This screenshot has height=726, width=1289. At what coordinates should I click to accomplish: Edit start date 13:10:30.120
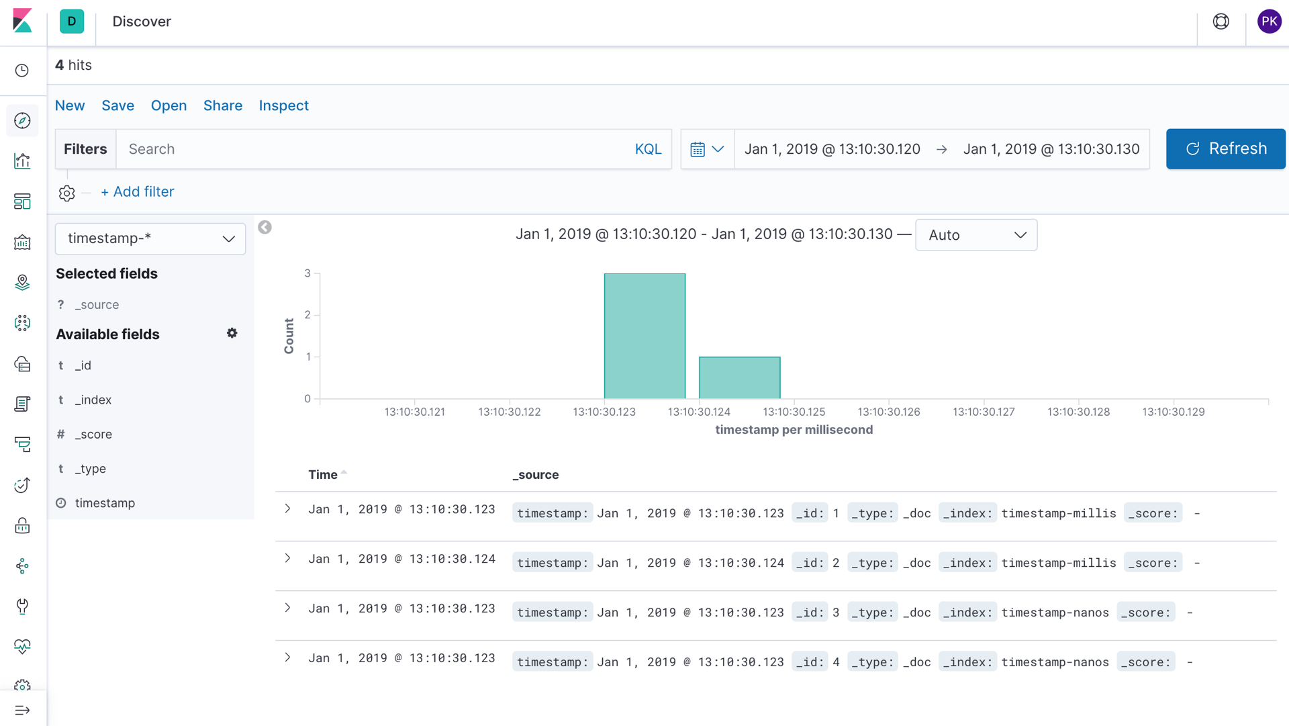832,149
